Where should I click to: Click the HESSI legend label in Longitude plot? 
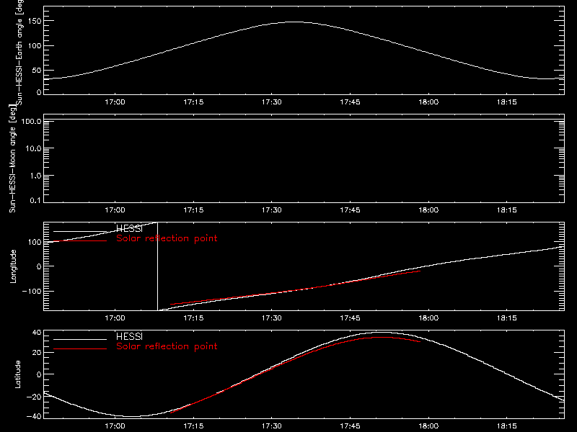coord(129,229)
